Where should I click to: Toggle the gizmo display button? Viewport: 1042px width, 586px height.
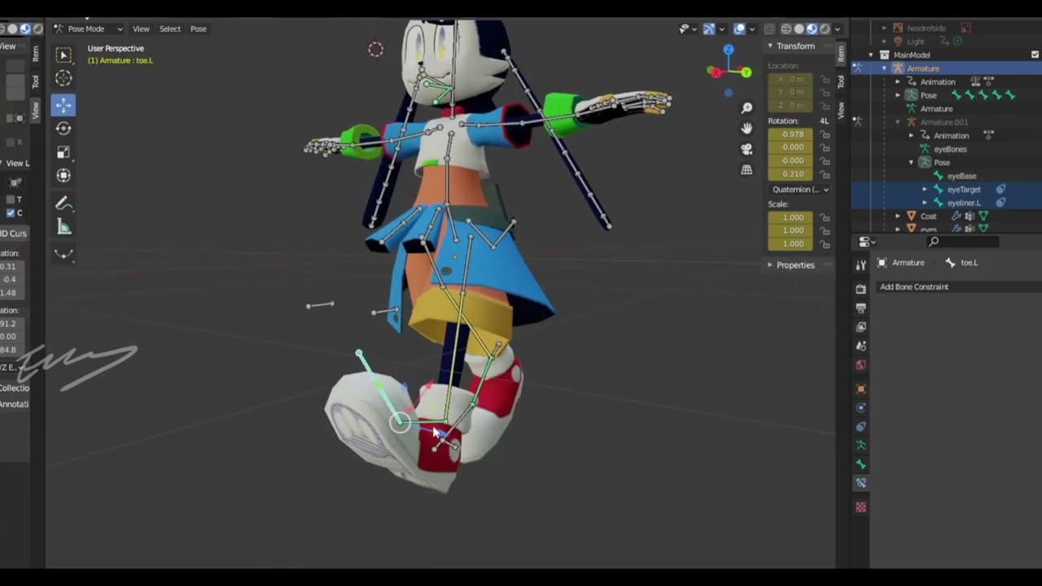[709, 28]
